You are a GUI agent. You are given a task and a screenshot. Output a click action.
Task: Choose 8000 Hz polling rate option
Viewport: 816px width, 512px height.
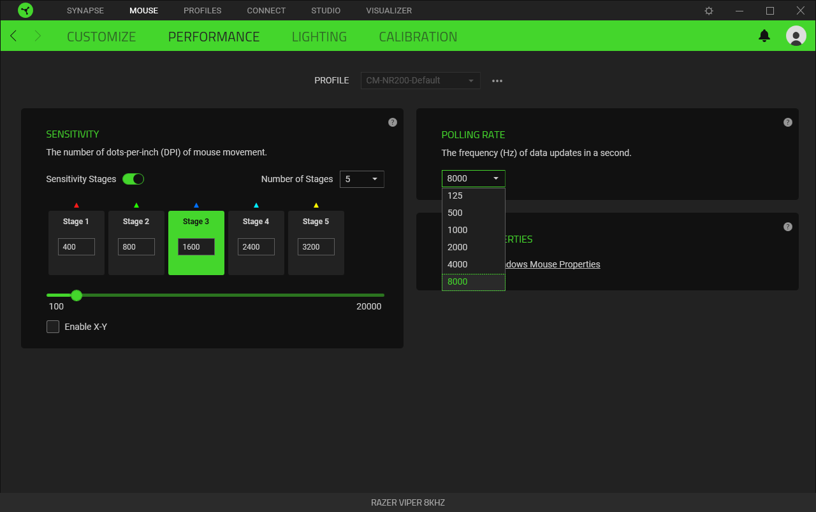[474, 282]
